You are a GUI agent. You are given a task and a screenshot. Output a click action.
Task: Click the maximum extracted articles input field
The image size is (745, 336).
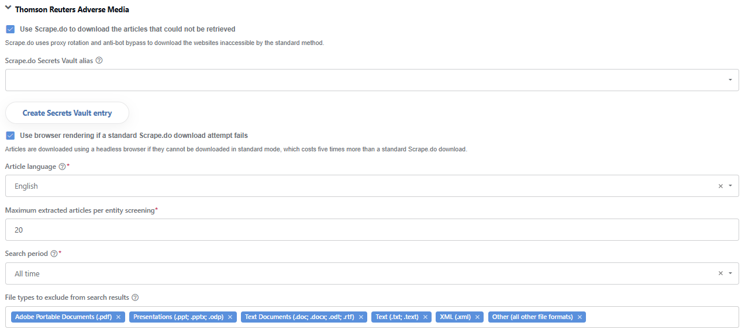pos(372,230)
